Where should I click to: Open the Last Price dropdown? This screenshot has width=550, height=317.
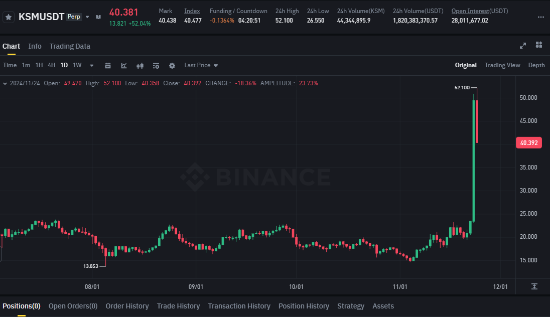click(201, 65)
